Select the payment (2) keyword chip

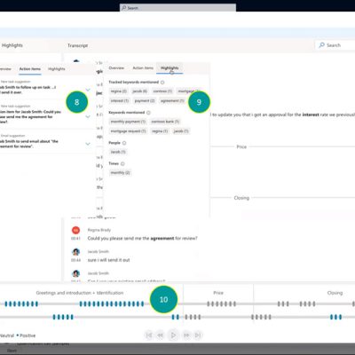pos(145,101)
